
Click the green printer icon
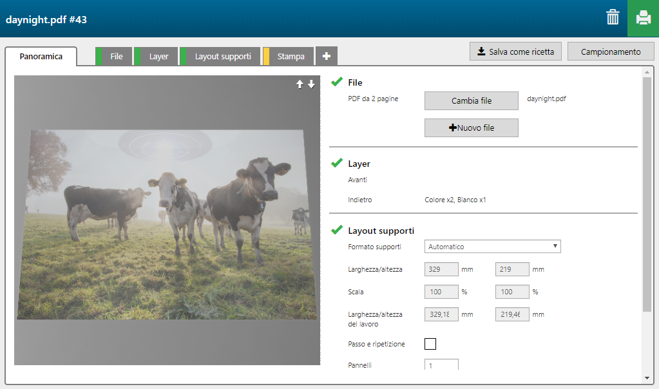pos(643,18)
